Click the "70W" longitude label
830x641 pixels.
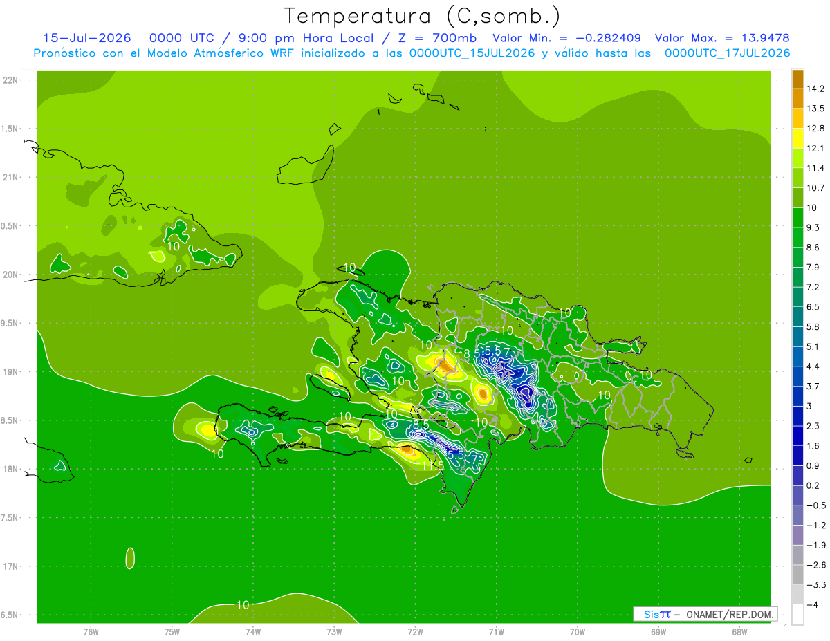pyautogui.click(x=578, y=631)
